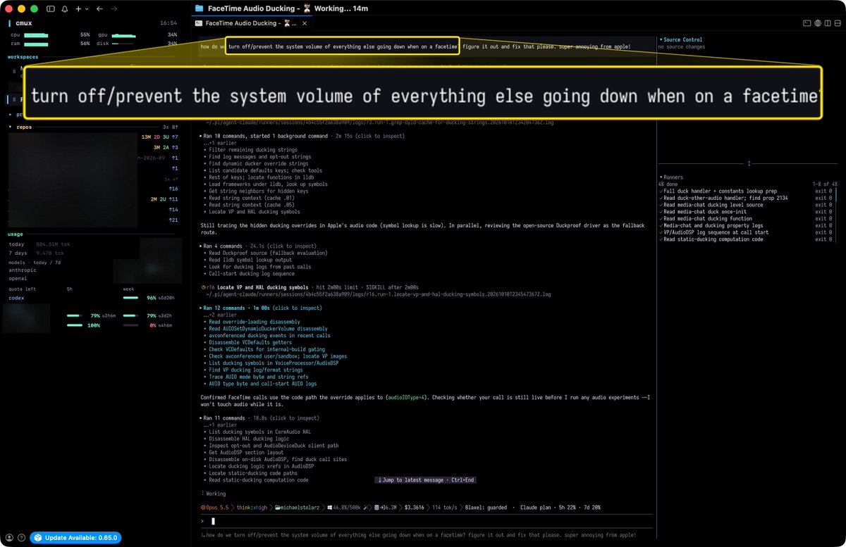846x547 pixels.
Task: Click the 'cmux' title in the sidebar
Action: coord(24,23)
